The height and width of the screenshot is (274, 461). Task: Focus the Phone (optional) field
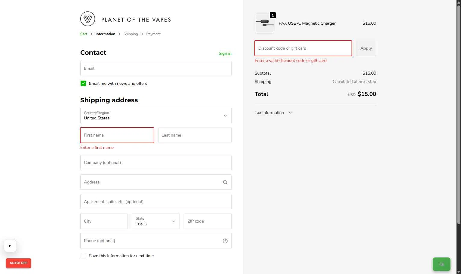point(156,241)
